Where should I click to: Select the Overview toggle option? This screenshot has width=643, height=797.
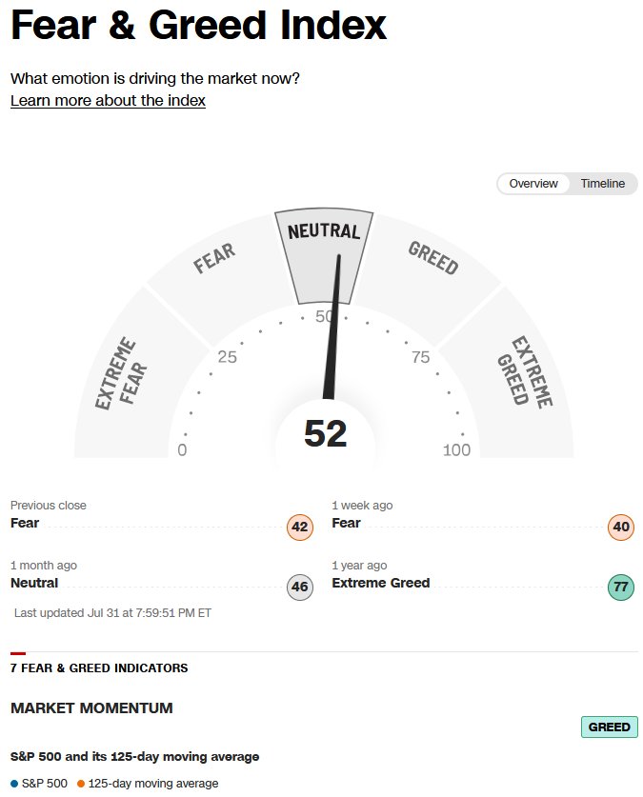533,184
